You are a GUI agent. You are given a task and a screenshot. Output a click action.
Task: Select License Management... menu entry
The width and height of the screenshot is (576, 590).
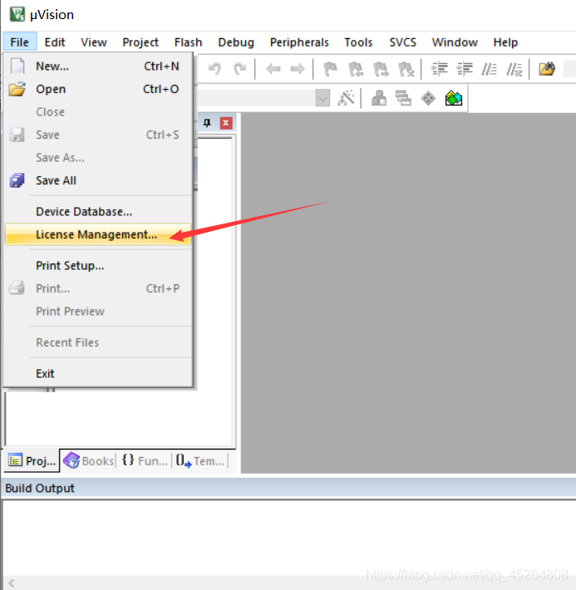(98, 235)
